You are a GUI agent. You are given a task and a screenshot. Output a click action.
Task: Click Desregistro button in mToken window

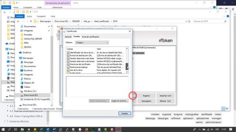[146, 101]
